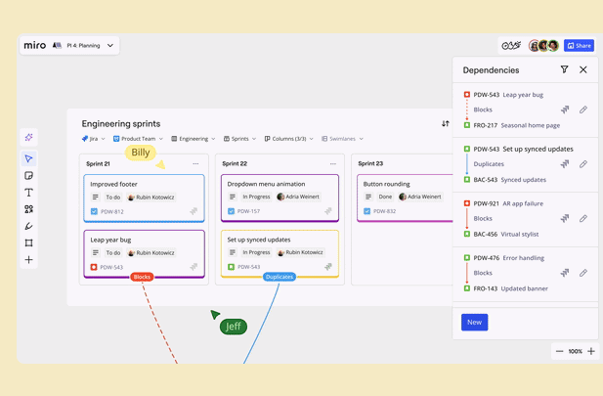Select the Text tool in left toolbar
603x396 pixels.
coord(29,193)
